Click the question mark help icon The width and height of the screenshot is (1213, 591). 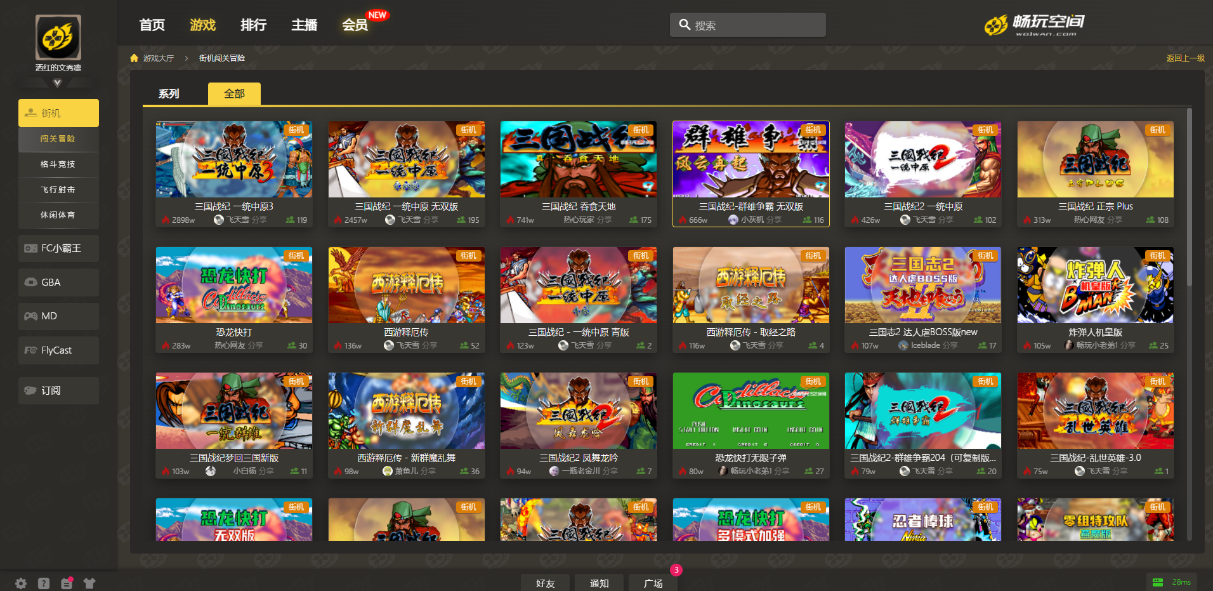[x=44, y=583]
